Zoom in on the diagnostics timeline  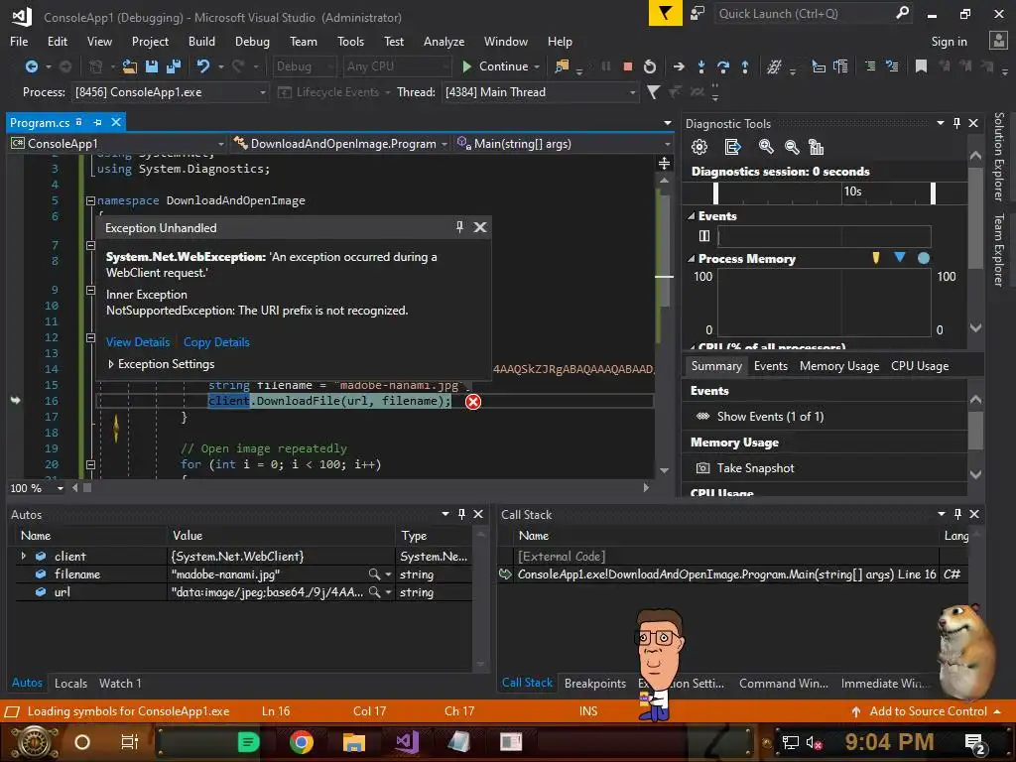click(x=766, y=147)
